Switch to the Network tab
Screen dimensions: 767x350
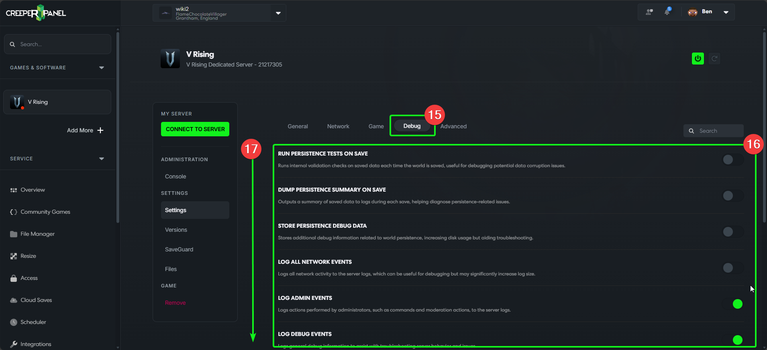pyautogui.click(x=338, y=126)
